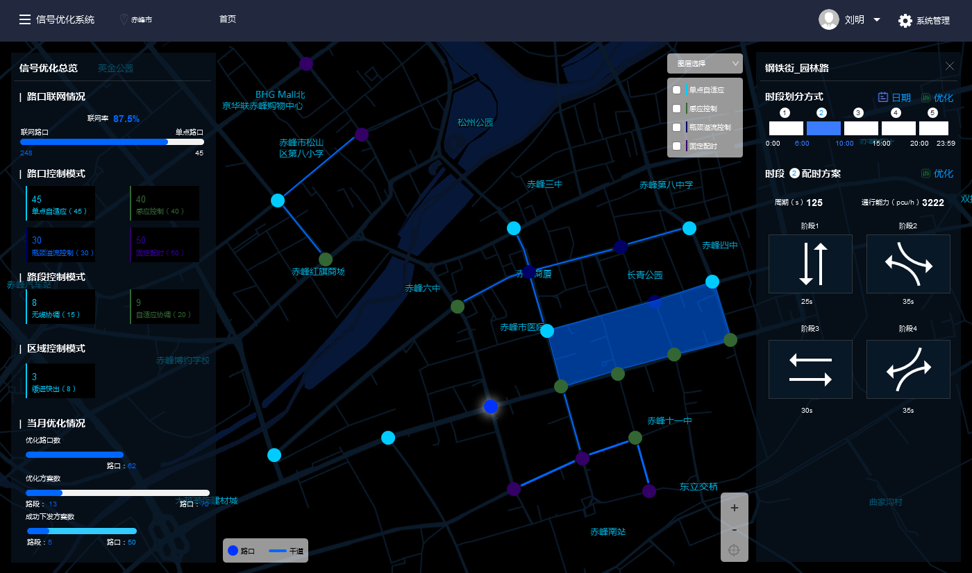The height and width of the screenshot is (573, 972).
Task: Click the green node near 赤峰六中
Action: click(x=458, y=306)
